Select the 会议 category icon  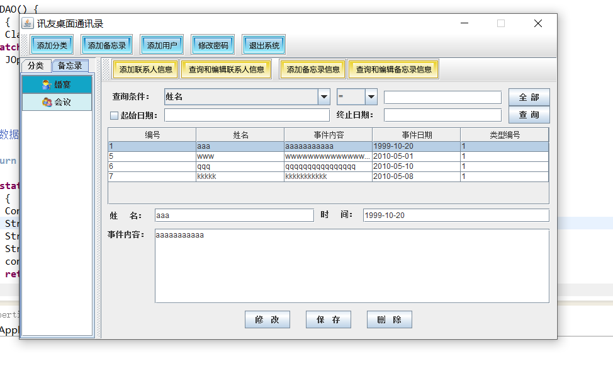click(x=47, y=102)
